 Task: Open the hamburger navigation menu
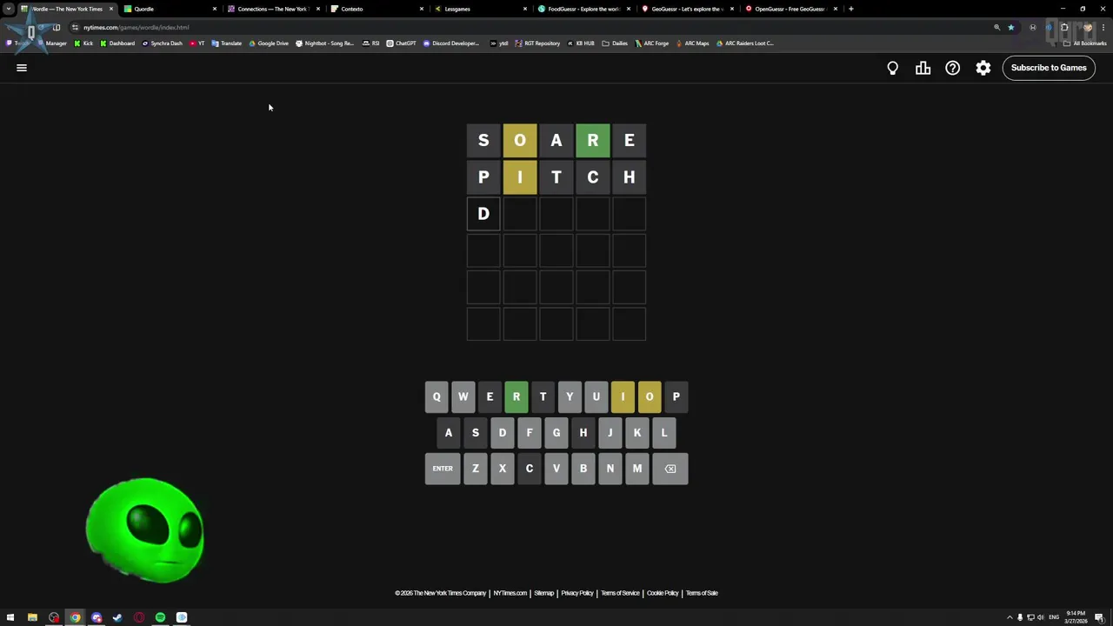[22, 68]
